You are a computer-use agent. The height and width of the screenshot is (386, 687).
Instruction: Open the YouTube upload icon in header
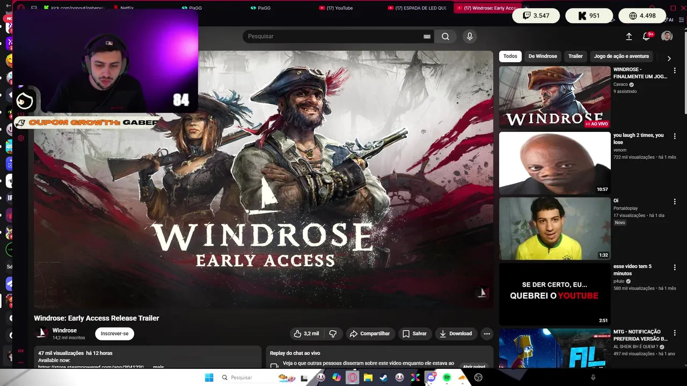[629, 36]
